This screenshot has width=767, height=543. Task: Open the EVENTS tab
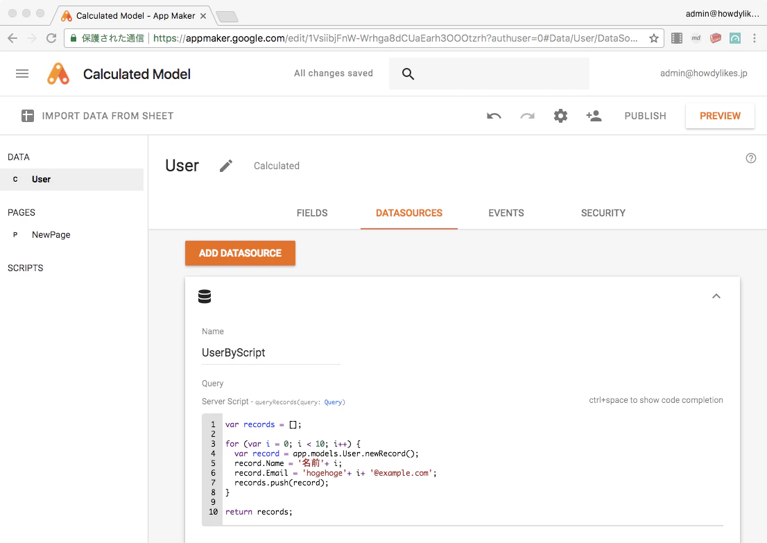(506, 214)
